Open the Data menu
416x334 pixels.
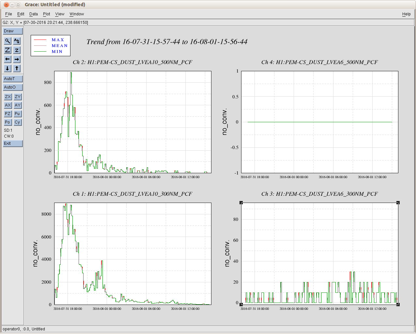34,14
